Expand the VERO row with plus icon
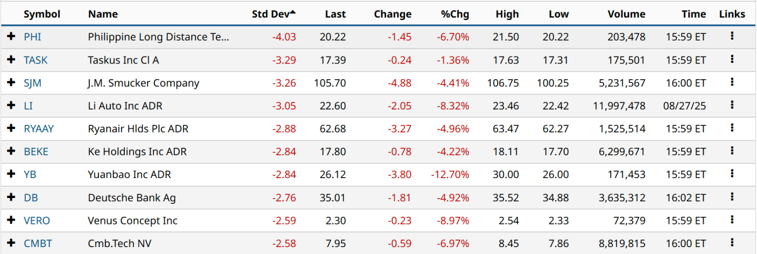Screen dimensions: 757x254 (x=11, y=220)
